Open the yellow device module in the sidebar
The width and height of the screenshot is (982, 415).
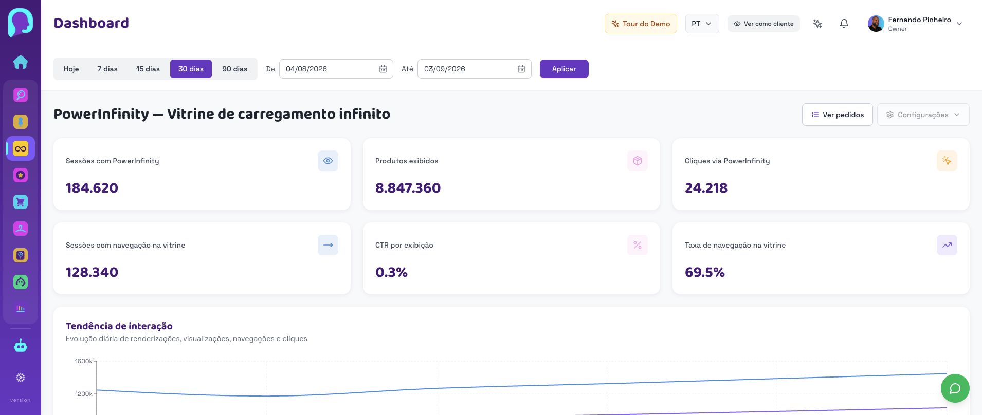point(21,255)
